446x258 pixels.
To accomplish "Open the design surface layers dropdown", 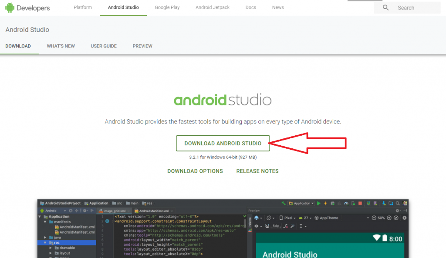I will coord(258,218).
